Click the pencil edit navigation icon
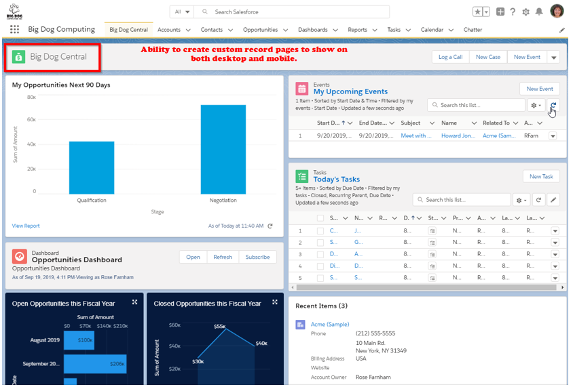573x389 pixels. click(x=562, y=30)
